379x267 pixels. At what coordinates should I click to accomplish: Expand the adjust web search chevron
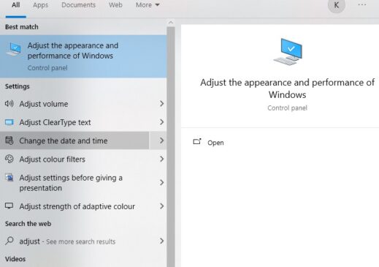[x=161, y=241]
